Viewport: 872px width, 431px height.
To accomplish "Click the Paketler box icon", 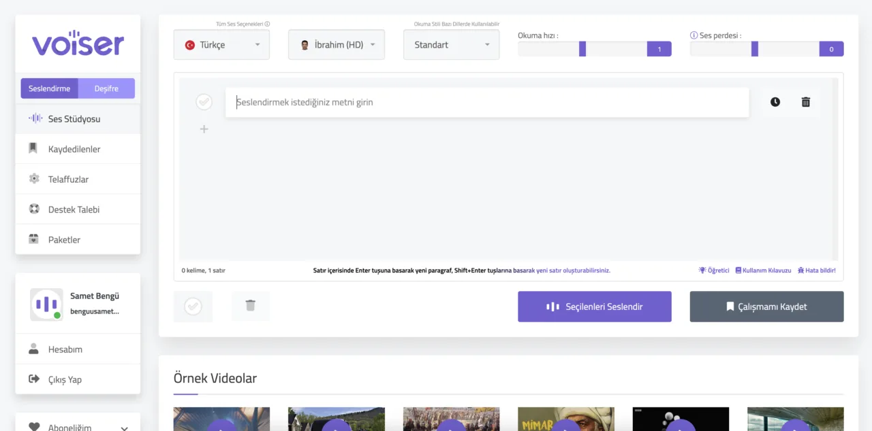I will (34, 239).
